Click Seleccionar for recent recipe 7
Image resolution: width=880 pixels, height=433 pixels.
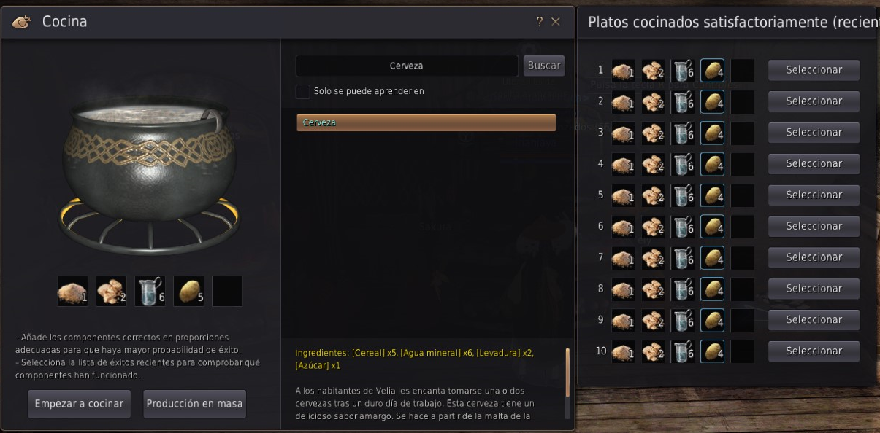pyautogui.click(x=814, y=257)
